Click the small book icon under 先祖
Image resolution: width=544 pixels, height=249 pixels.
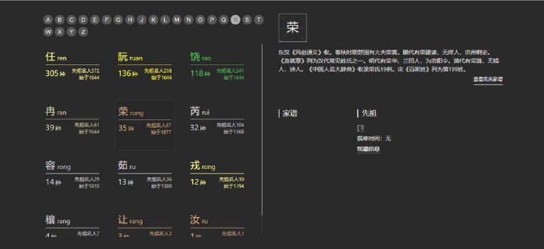(360, 128)
